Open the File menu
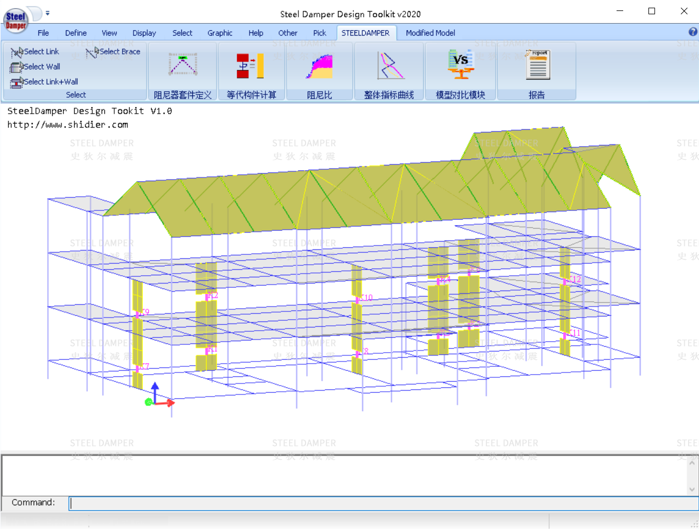The width and height of the screenshot is (699, 529). point(43,33)
